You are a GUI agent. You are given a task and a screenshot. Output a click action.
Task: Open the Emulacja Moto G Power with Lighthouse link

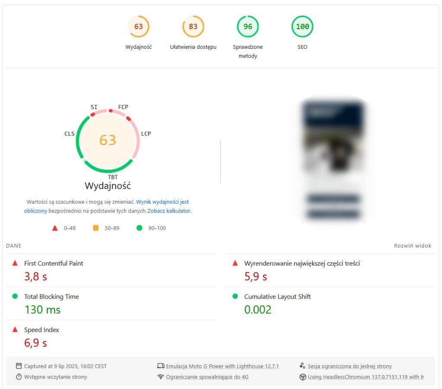222,366
